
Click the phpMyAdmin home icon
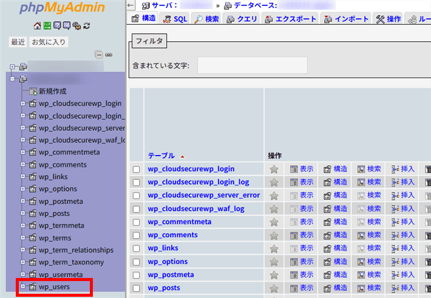click(38, 26)
